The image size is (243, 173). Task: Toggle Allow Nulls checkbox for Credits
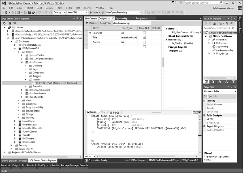tap(144, 42)
